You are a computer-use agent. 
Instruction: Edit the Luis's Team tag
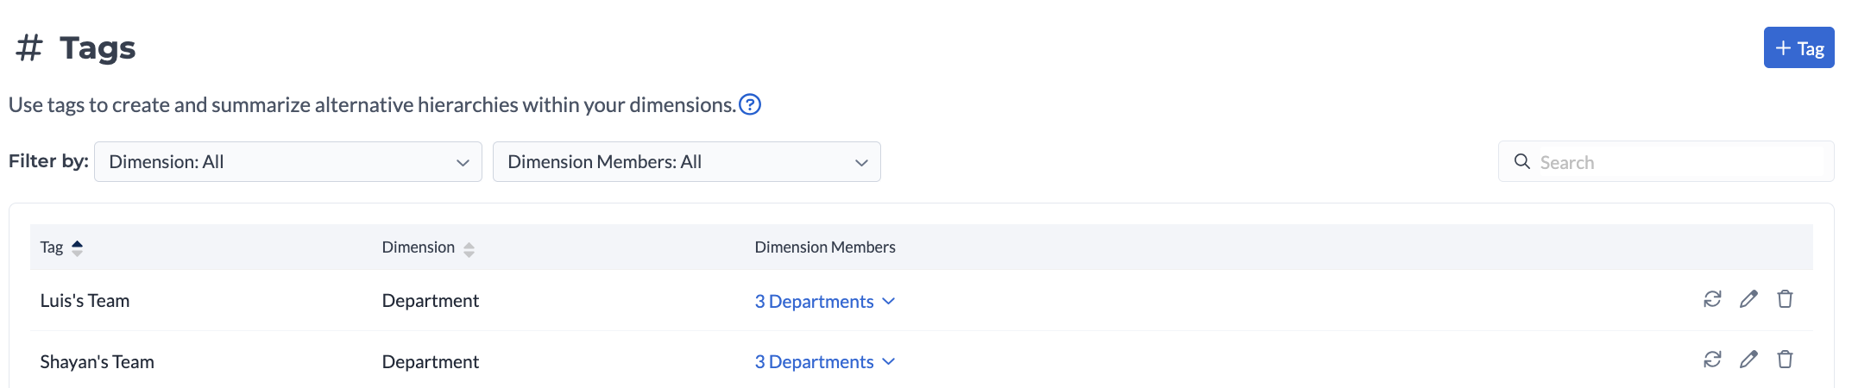(1748, 299)
